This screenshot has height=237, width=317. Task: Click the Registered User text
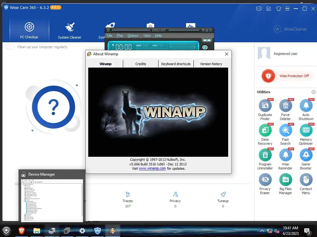(x=285, y=54)
